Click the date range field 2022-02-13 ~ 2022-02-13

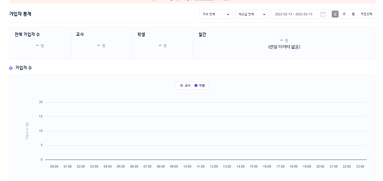click(294, 14)
